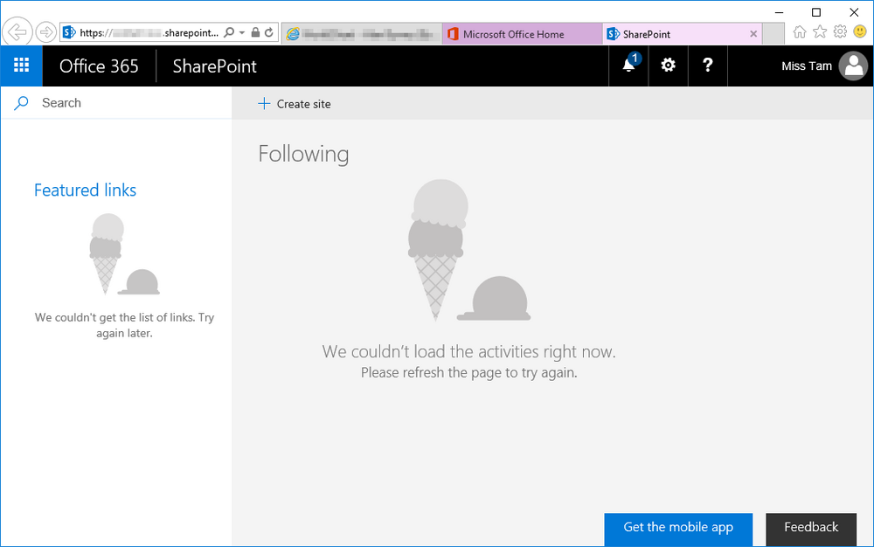Close the SharePoint tab
Viewport: 874px width, 547px height.
coord(753,34)
